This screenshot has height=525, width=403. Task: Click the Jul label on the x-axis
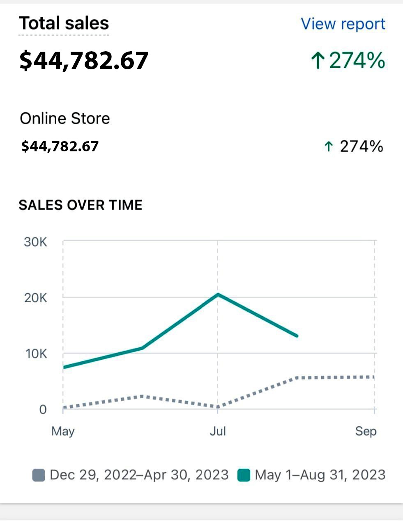218,431
